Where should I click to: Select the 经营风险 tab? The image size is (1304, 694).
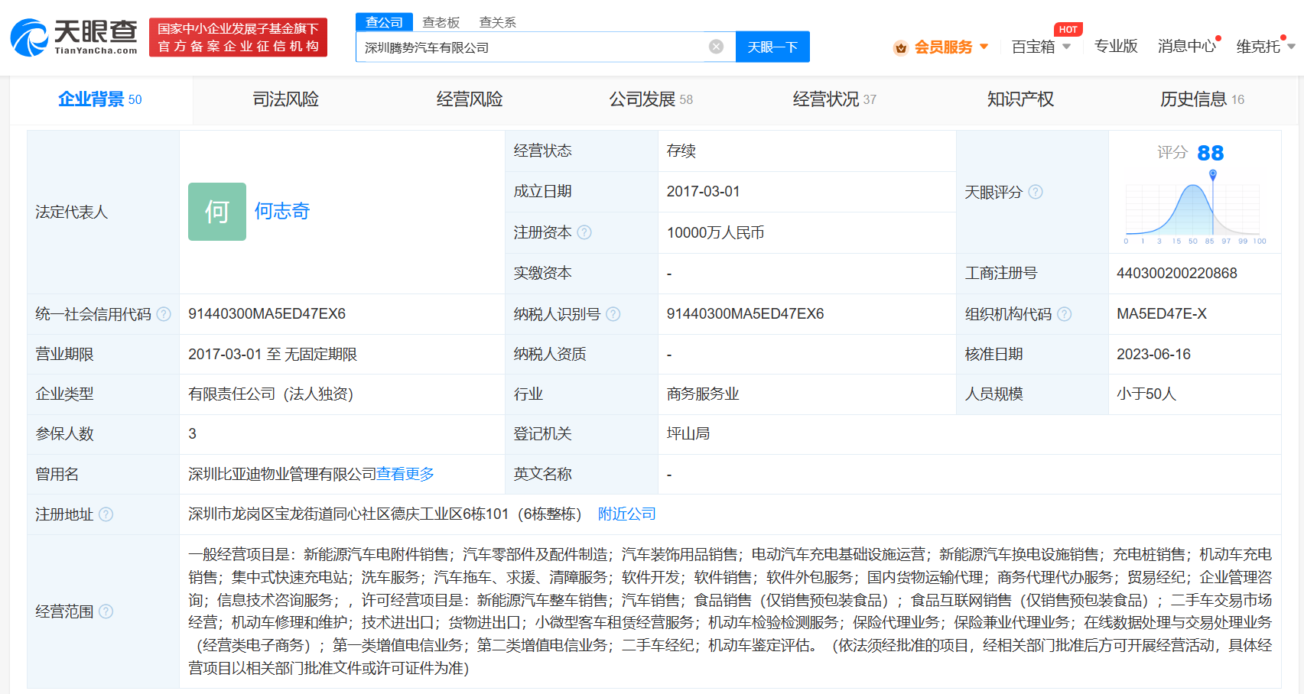pos(470,99)
